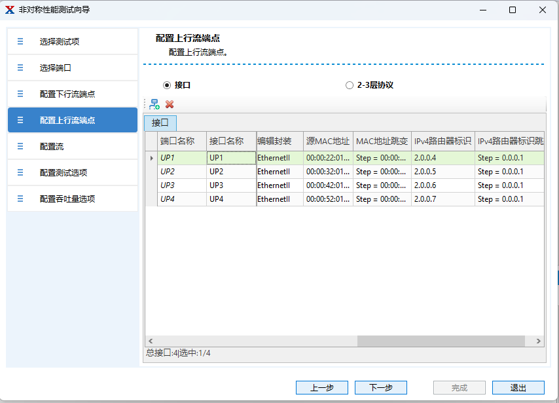Click the UP2 interface name cell

[230, 172]
